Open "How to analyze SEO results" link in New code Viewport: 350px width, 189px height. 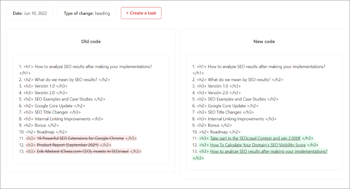tap(269, 151)
